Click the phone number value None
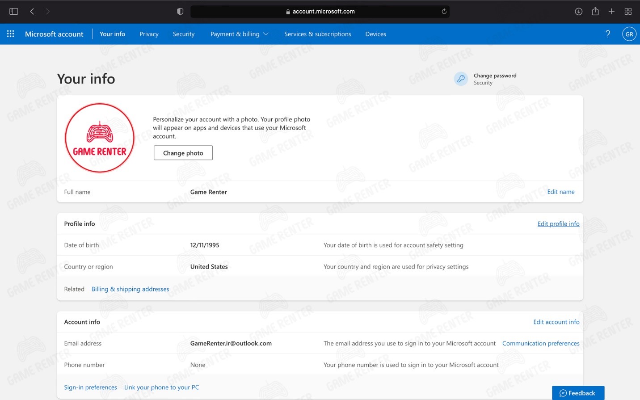This screenshot has width=640, height=400. coord(198,365)
